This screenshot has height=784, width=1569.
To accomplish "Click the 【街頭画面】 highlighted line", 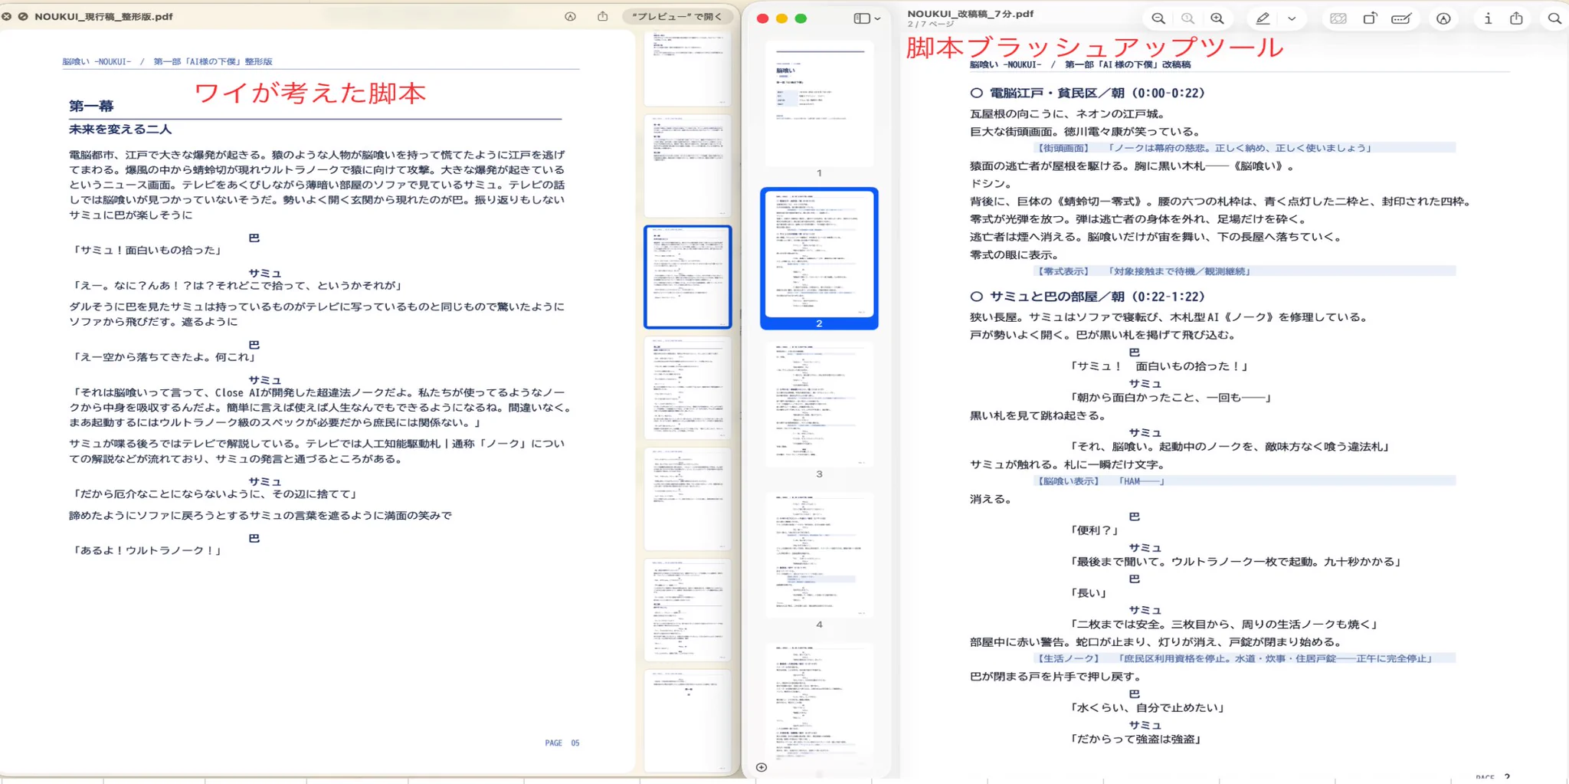I will click(1244, 148).
